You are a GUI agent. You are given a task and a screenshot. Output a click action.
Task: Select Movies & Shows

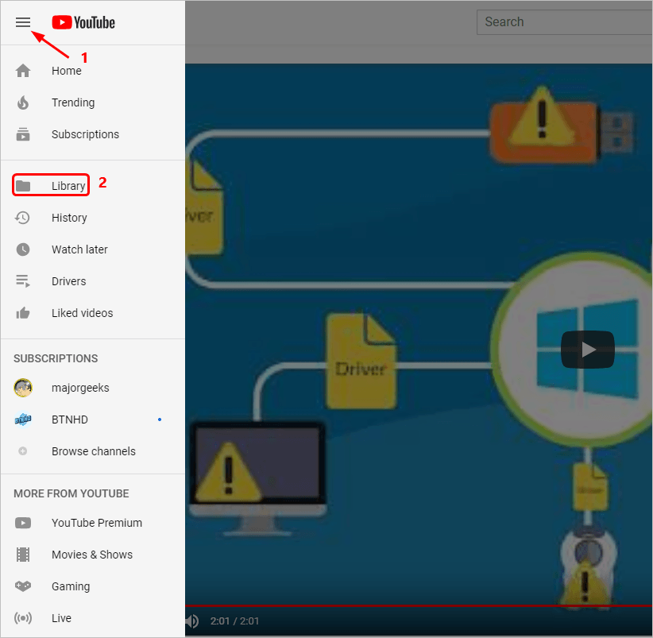coord(23,555)
